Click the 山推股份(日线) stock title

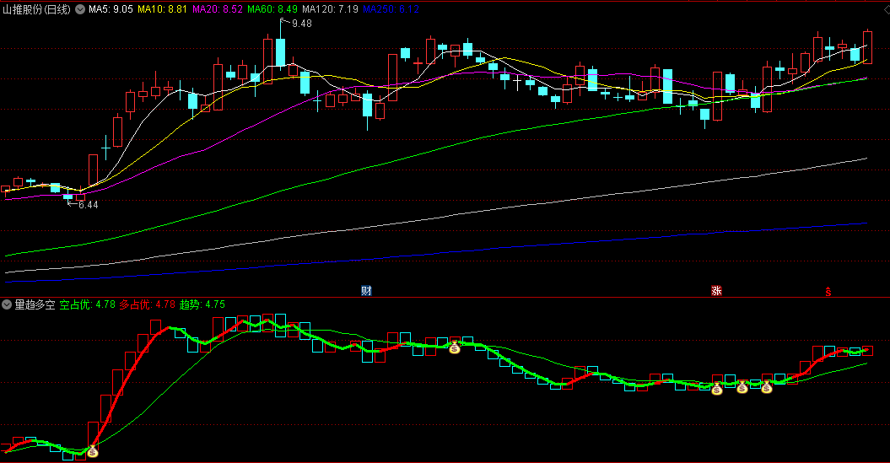[37, 9]
